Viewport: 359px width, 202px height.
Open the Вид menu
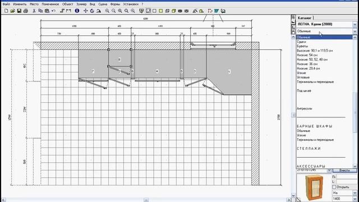(92, 4)
